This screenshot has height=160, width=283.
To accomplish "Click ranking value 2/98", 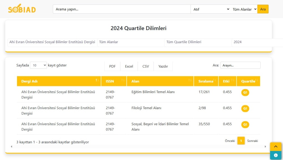I will [202, 108].
